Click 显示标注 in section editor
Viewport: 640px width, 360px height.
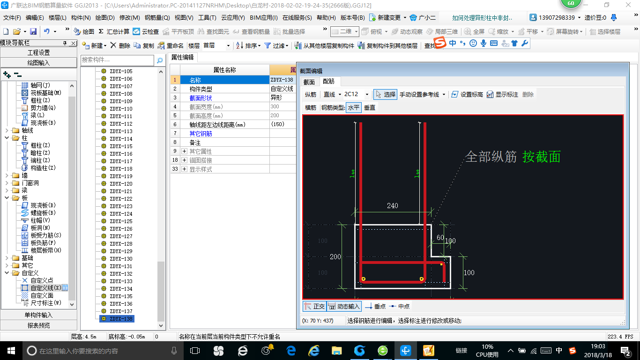point(503,94)
